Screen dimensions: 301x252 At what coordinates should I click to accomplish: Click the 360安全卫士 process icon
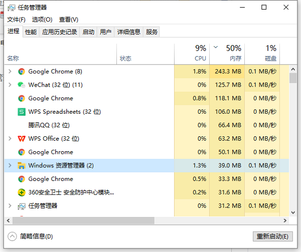point(22,192)
